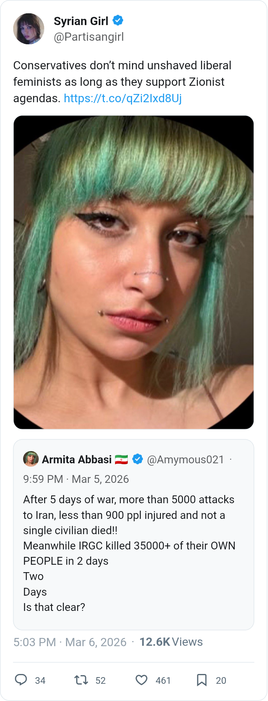Click Syrian Girl's blue verified badge

click(118, 20)
